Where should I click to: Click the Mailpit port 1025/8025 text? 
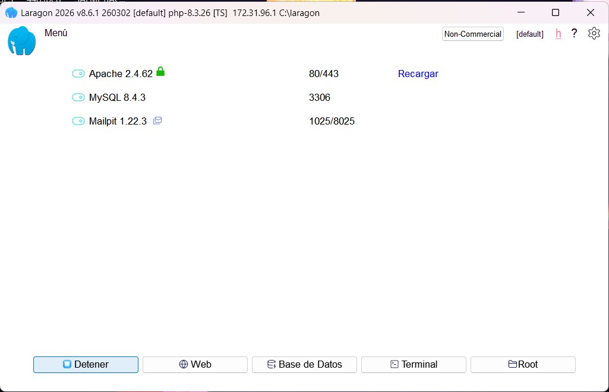332,121
